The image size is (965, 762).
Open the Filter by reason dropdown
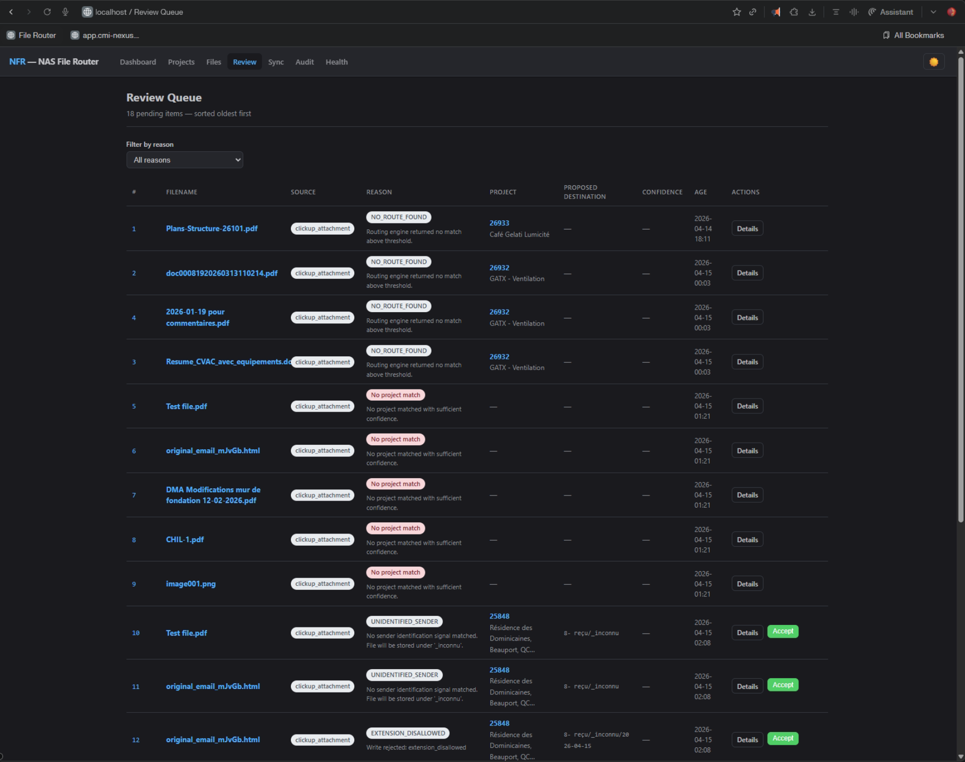[184, 160]
